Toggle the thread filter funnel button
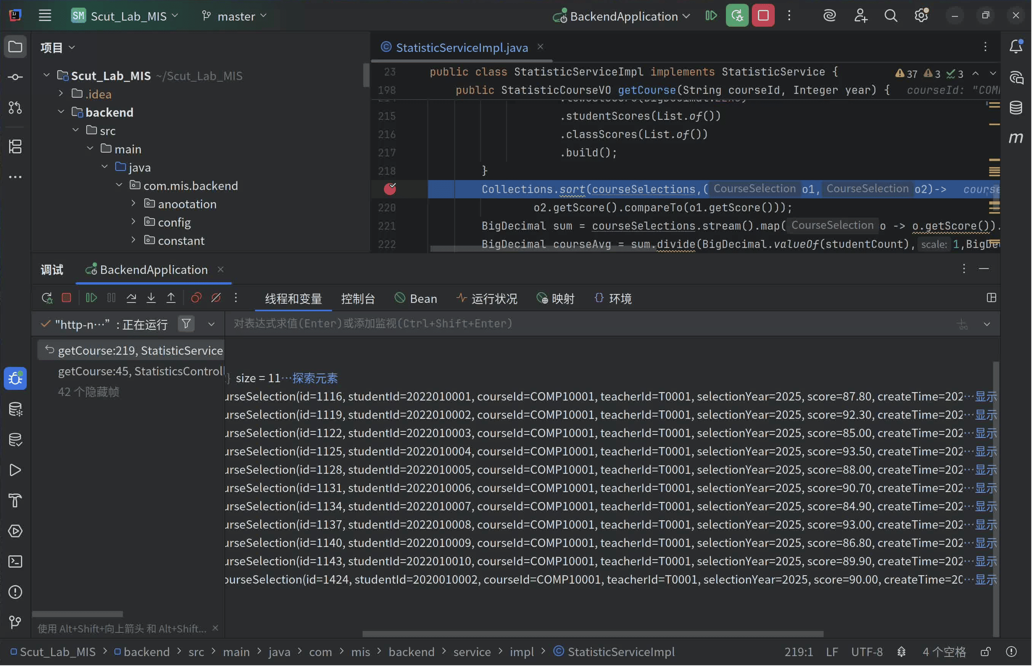1032x666 pixels. click(186, 324)
